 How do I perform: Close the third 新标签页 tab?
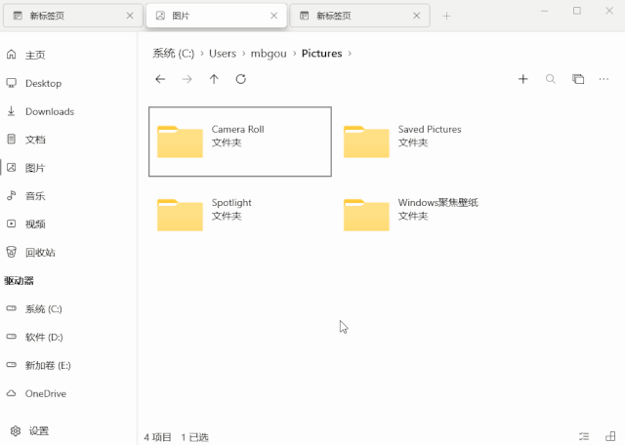417,16
